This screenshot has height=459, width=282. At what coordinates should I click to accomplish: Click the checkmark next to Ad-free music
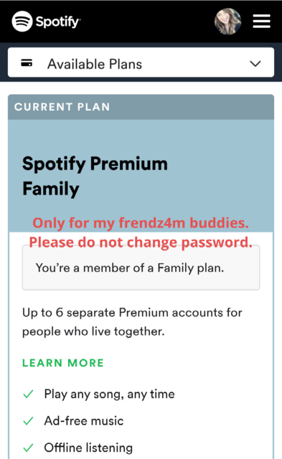pyautogui.click(x=29, y=421)
